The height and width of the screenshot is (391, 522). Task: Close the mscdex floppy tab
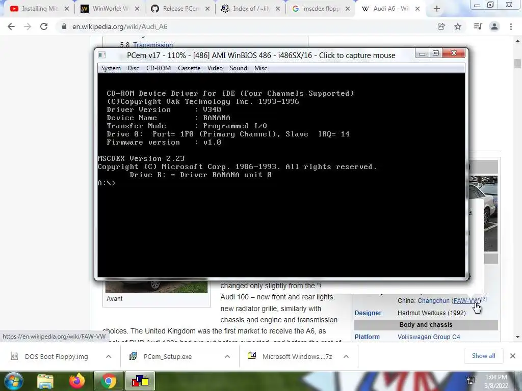click(x=348, y=9)
